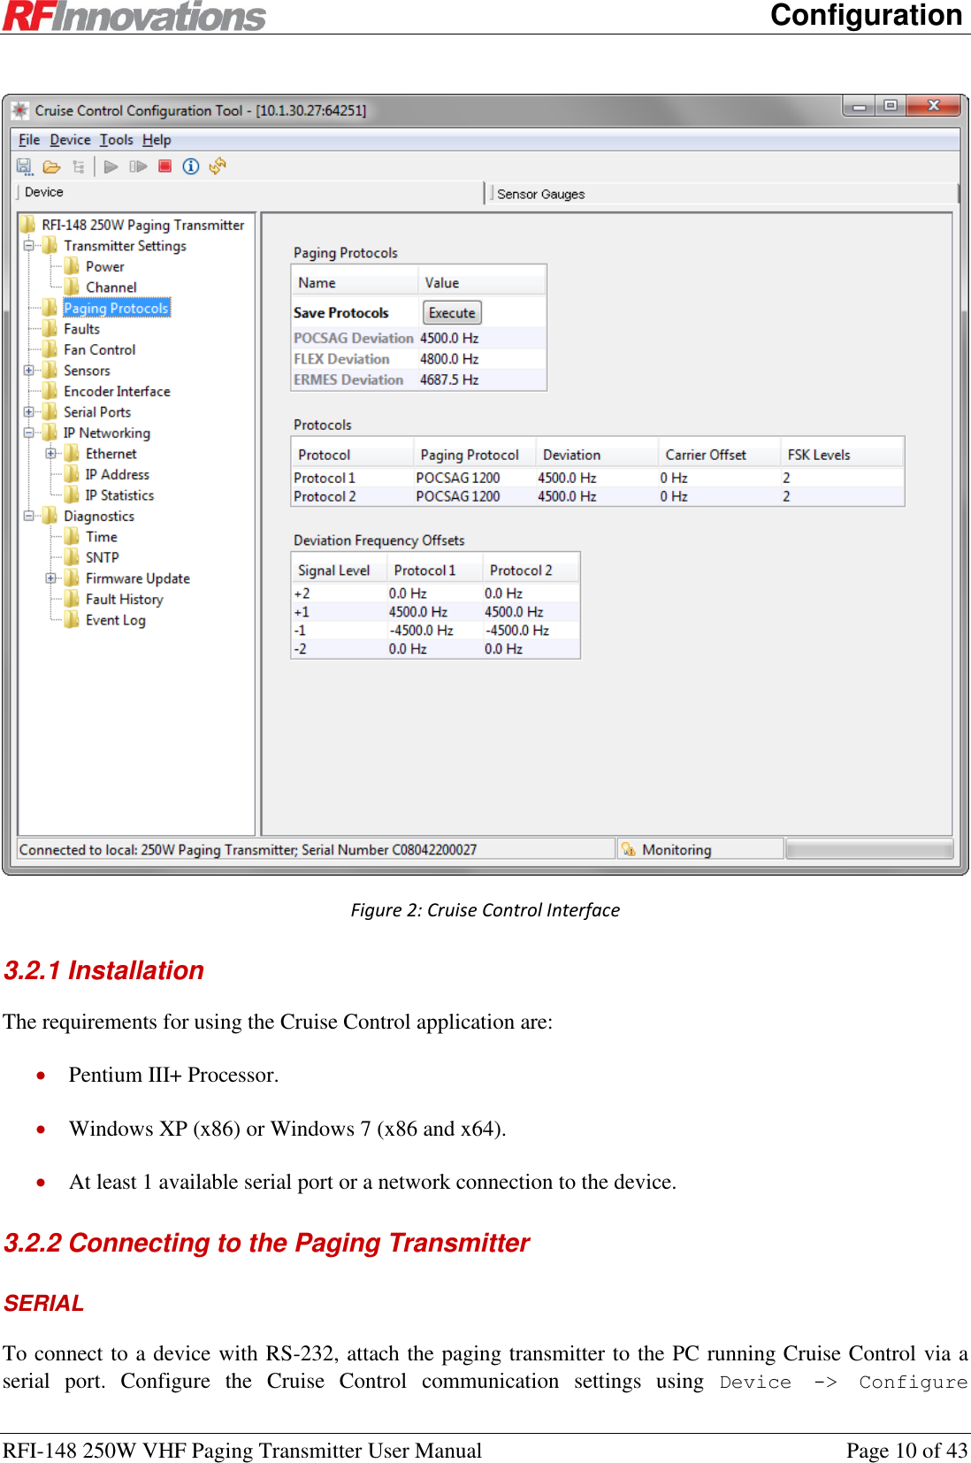This screenshot has height=1463, width=971.
Task: Click the folder icon beside Paging Protocols node
Action: (50, 308)
